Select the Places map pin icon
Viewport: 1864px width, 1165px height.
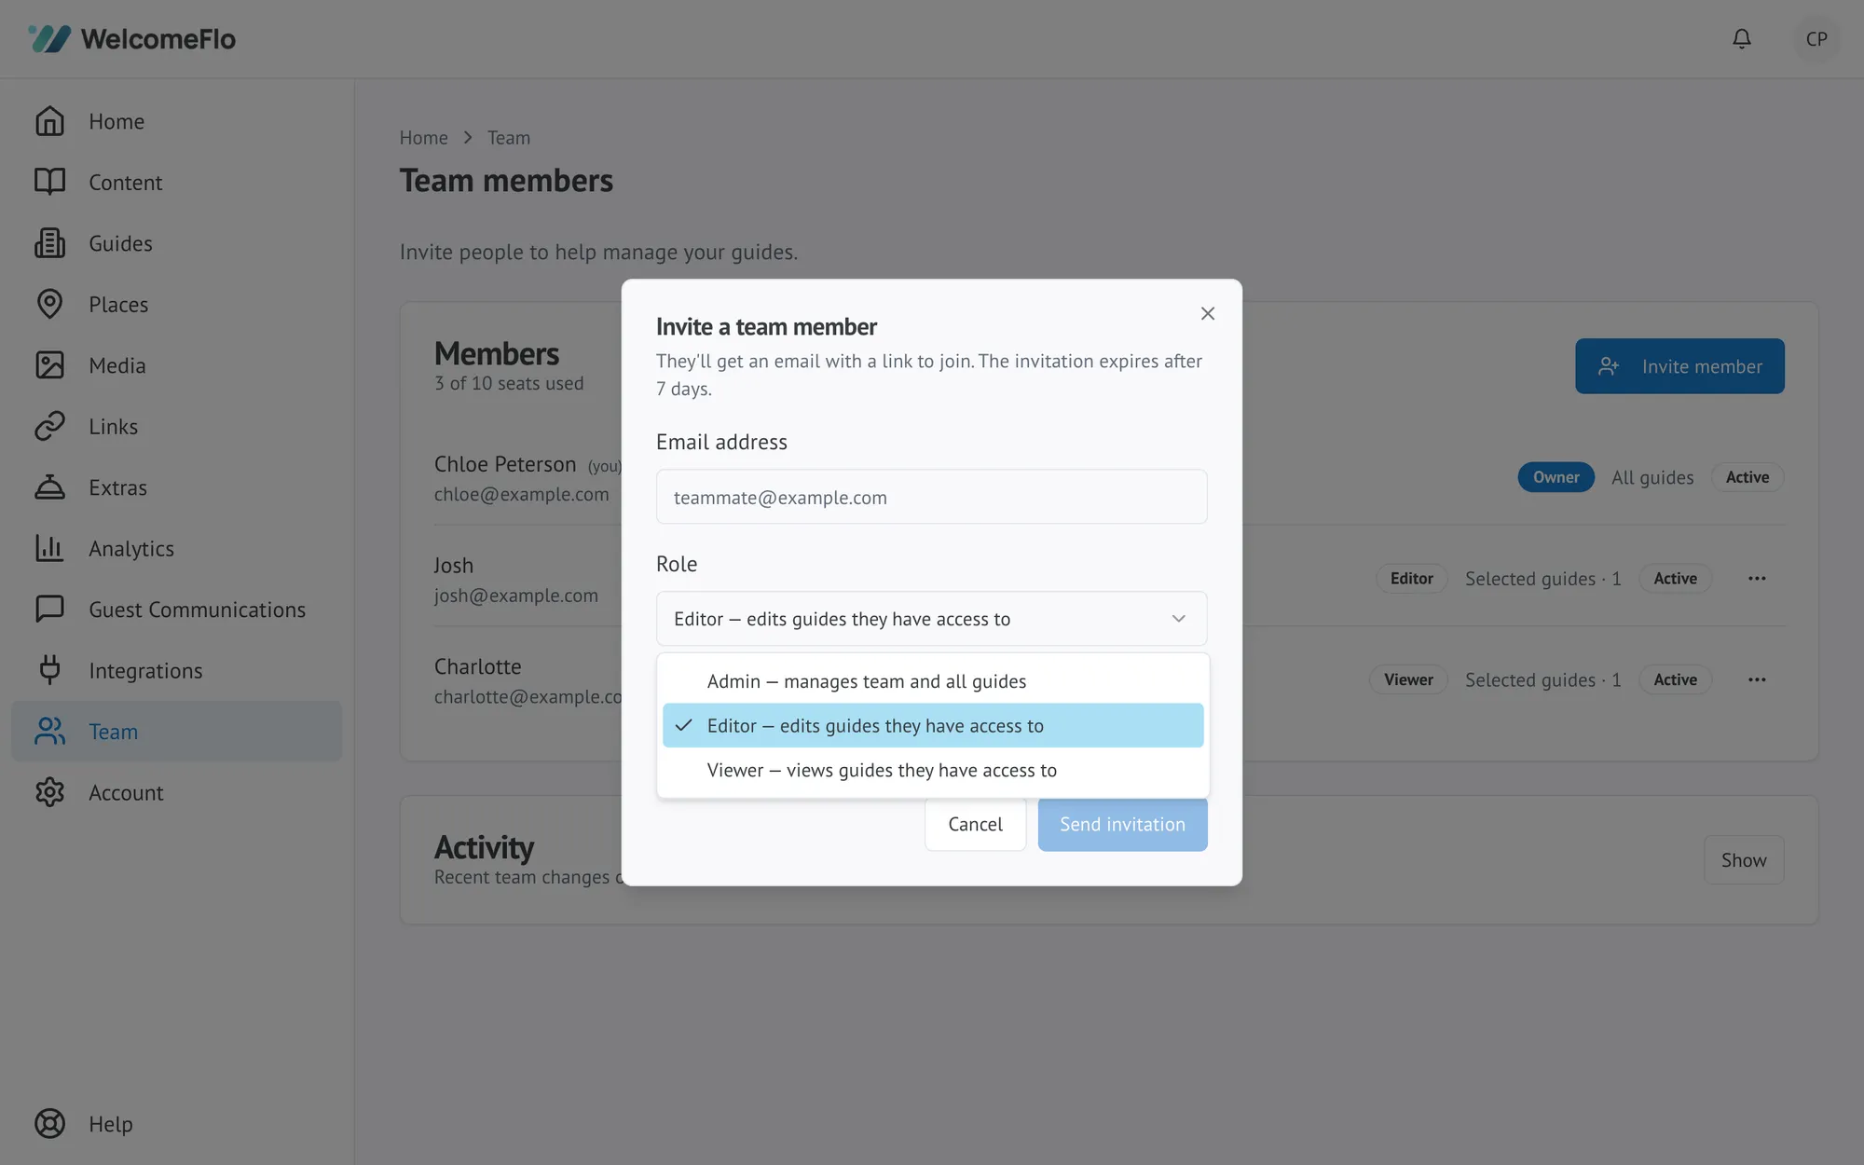(49, 304)
